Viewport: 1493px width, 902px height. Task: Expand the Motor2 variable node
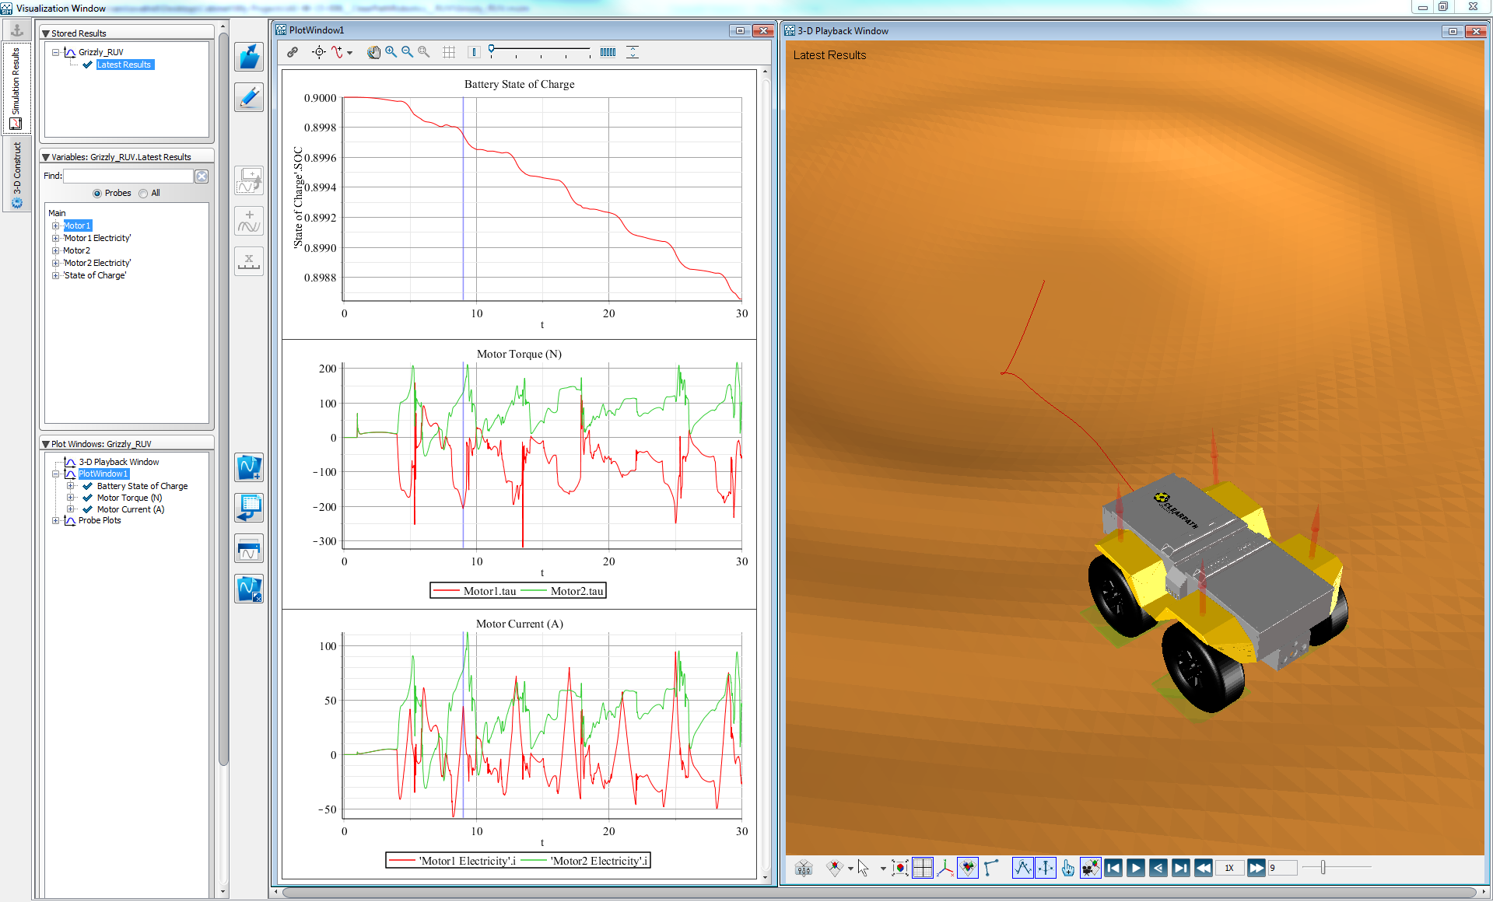(x=55, y=250)
